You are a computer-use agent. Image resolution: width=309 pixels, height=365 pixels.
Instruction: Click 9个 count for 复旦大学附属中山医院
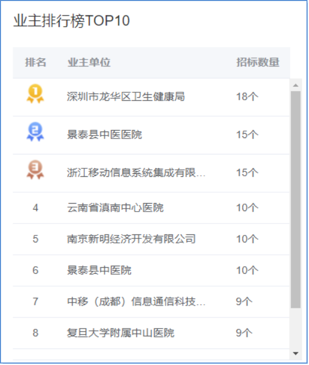[x=244, y=333]
